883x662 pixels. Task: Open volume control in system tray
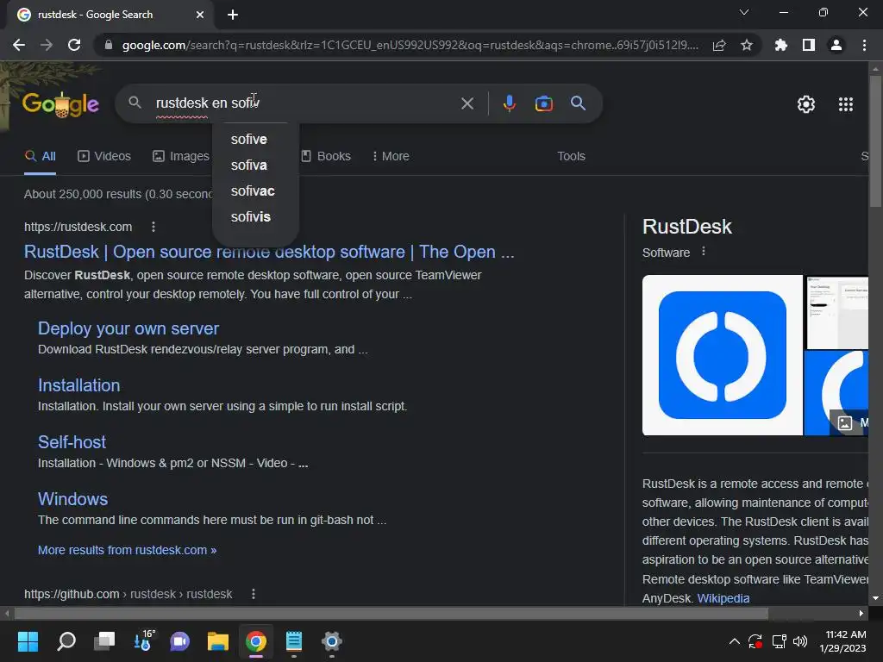point(799,641)
